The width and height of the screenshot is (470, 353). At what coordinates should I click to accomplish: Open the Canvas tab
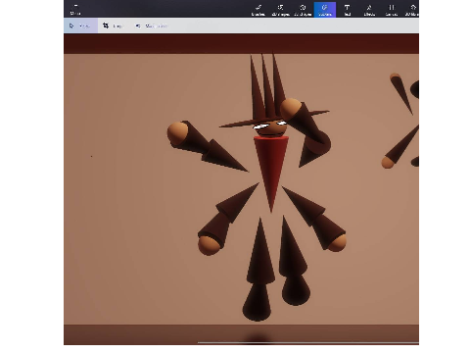pyautogui.click(x=392, y=10)
